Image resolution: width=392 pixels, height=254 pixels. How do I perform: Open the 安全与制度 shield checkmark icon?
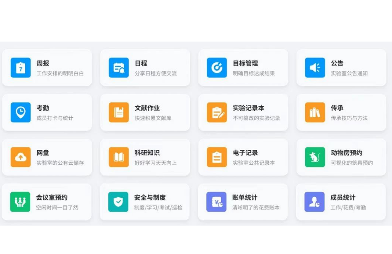pos(118,202)
